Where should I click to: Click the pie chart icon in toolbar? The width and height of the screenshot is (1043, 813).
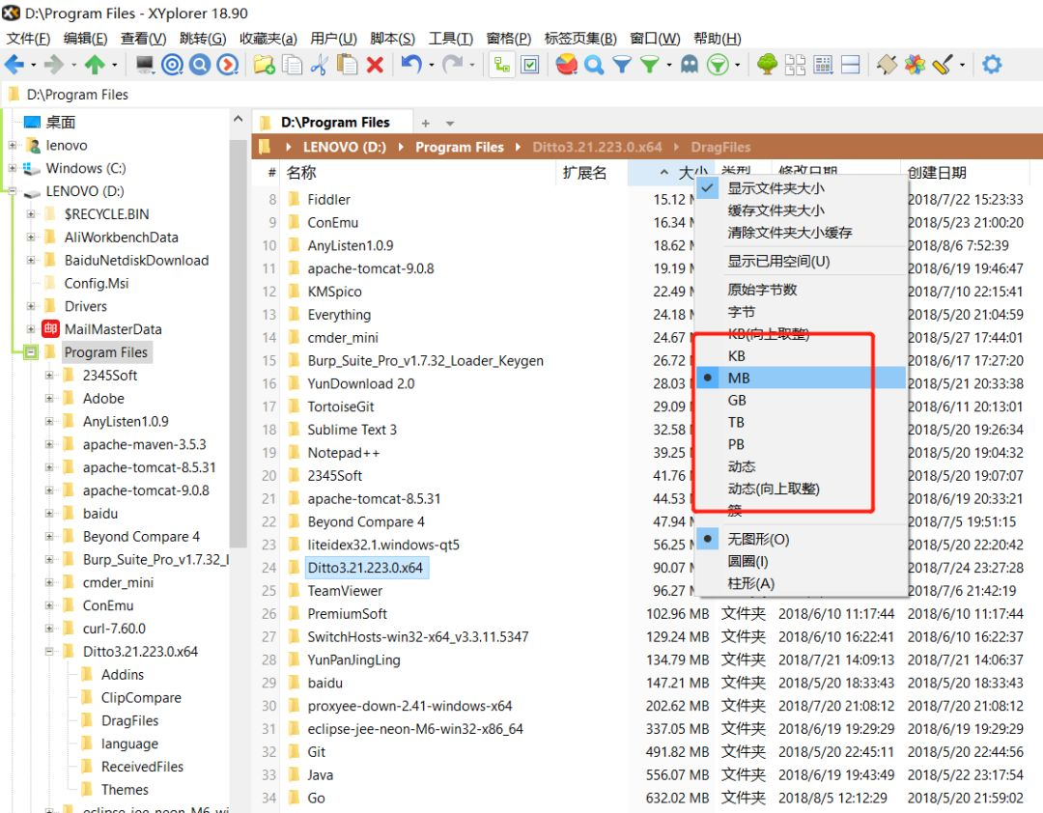[566, 65]
